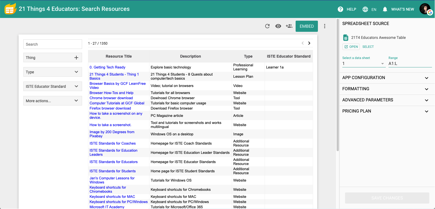Click the Search input field
The image size is (435, 209).
[x=53, y=44]
